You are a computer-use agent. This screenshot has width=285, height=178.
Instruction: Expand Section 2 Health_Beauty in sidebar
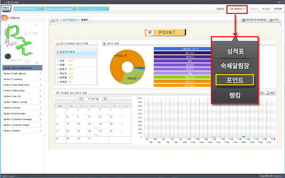(x=22, y=73)
